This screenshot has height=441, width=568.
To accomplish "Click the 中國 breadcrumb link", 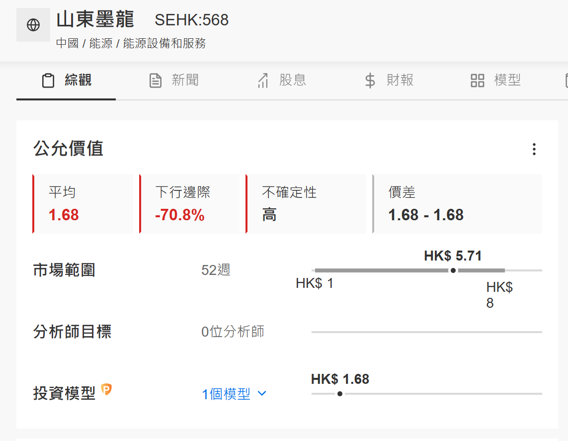I will pos(68,43).
